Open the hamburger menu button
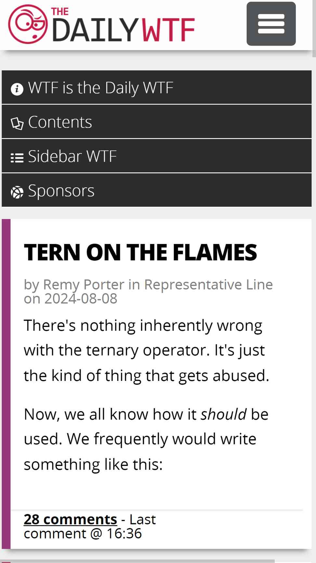This screenshot has width=316, height=563. [x=271, y=24]
